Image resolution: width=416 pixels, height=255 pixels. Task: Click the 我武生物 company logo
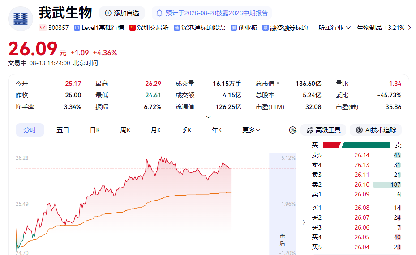coord(21,19)
